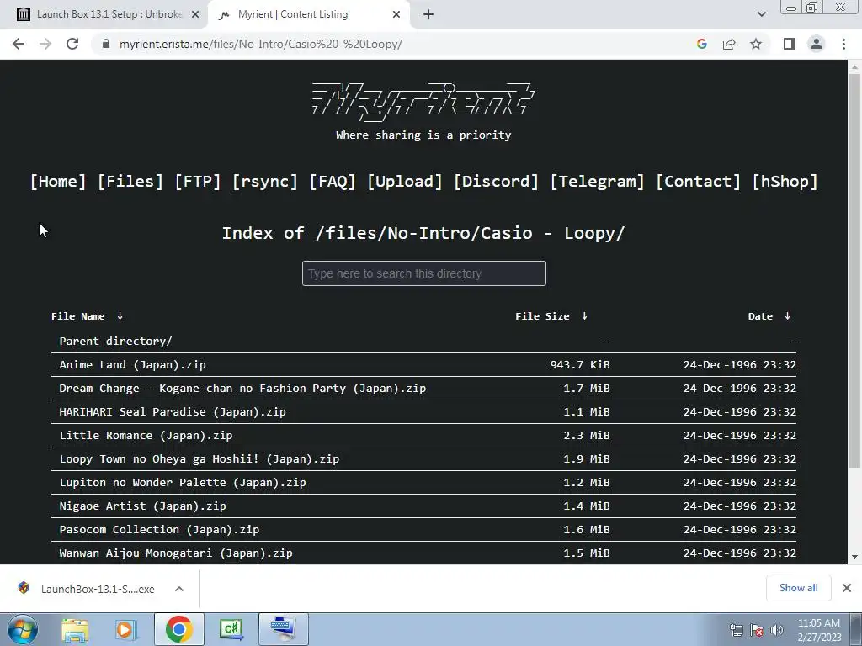Click the arrow next to Date
862x646 pixels.
point(787,316)
